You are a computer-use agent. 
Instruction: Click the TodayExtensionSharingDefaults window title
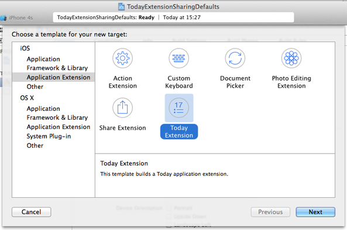(173, 7)
